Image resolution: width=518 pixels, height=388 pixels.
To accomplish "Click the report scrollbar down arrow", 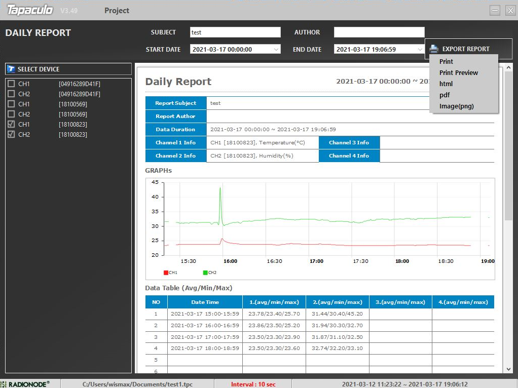I will click(x=508, y=369).
